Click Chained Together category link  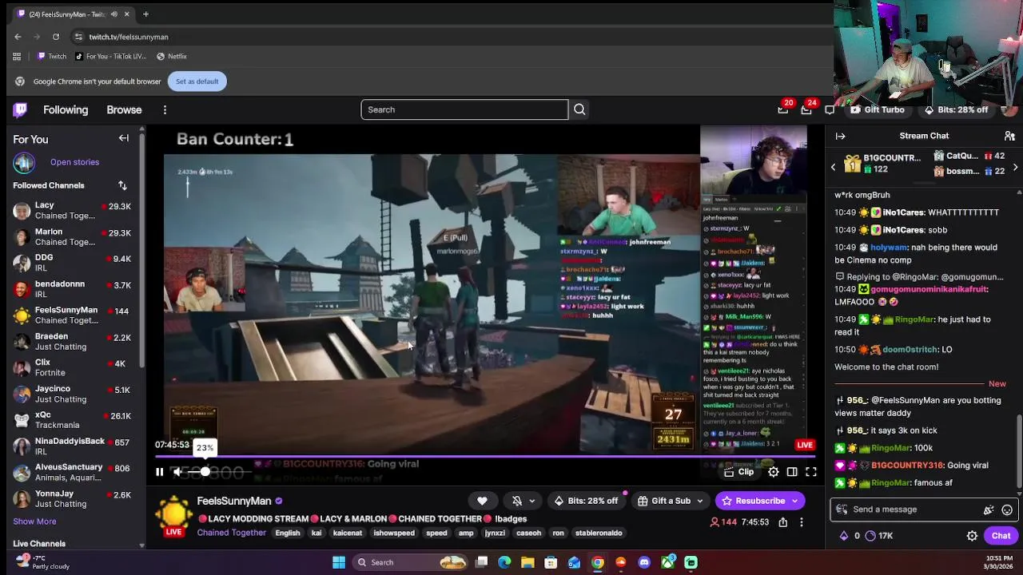click(x=232, y=533)
